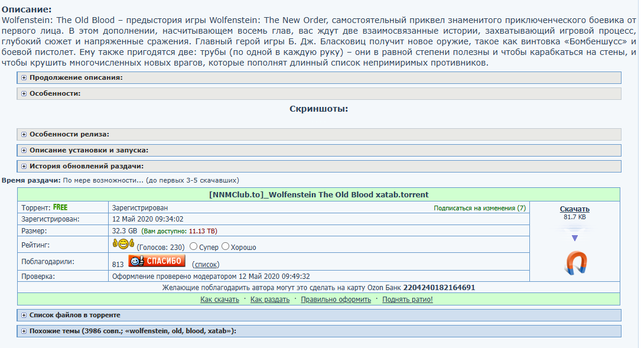Expand Список файлов в торренте
The image size is (641, 348).
click(319, 316)
